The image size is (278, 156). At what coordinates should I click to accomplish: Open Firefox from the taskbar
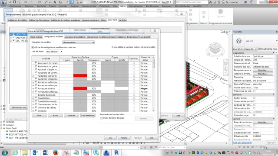[x=56, y=153]
